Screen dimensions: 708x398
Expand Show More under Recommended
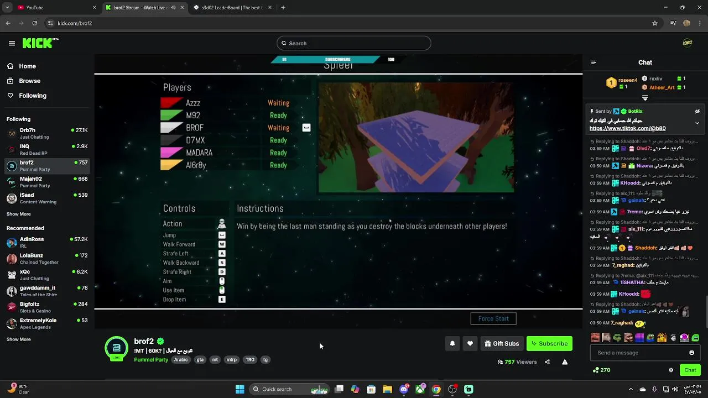19,339
